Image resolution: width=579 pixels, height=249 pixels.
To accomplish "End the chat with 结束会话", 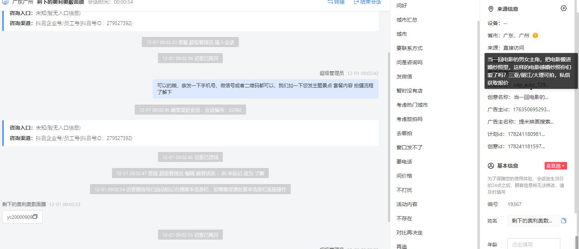I will (367, 2).
